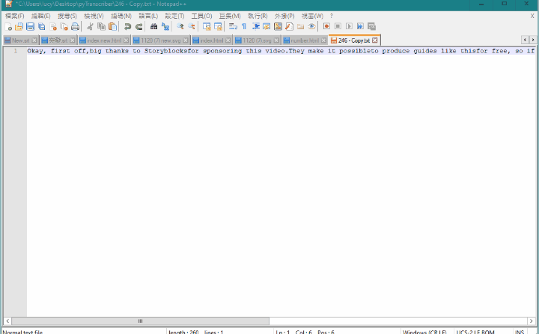Open the 設定(T) menu

point(174,16)
